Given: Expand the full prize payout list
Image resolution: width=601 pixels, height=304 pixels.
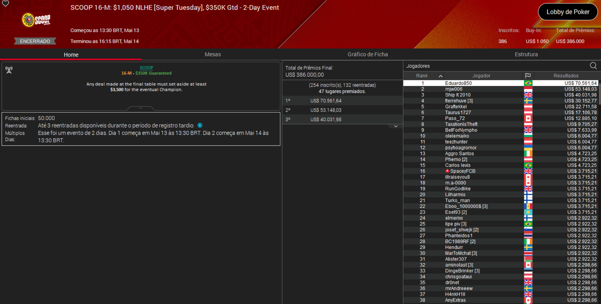Looking at the screenshot, I should 396,126.
